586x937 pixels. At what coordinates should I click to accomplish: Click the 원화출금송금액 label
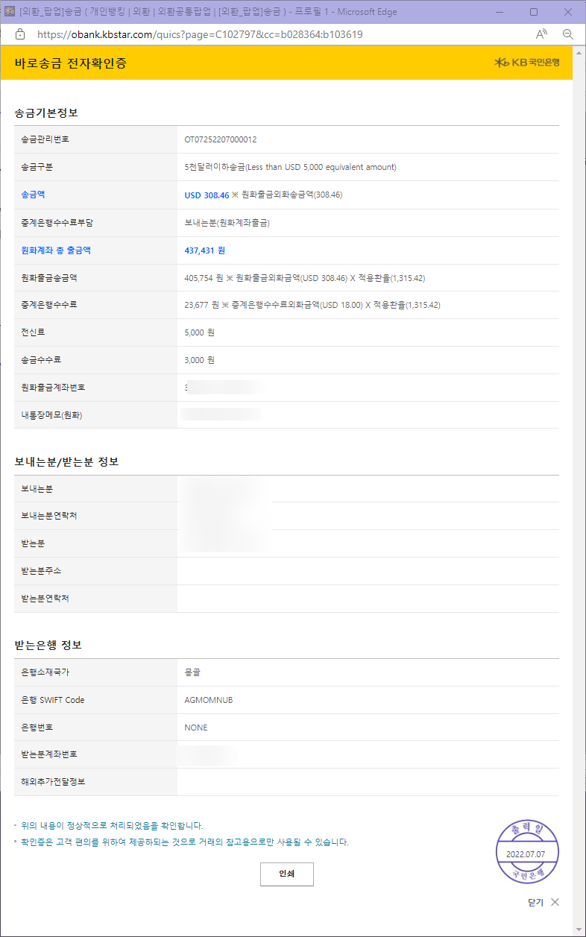(49, 278)
